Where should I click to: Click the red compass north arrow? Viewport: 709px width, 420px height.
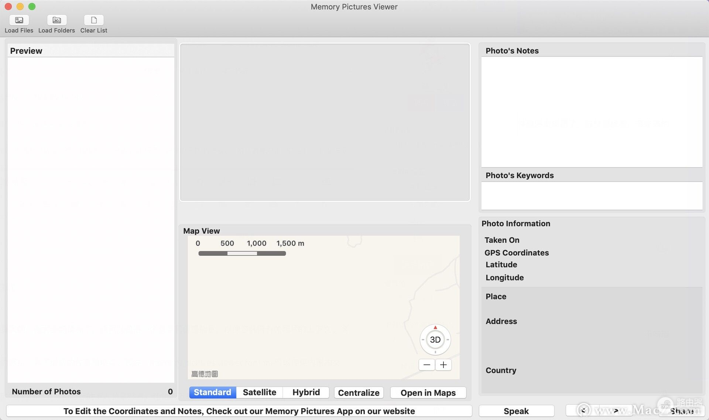pyautogui.click(x=435, y=328)
